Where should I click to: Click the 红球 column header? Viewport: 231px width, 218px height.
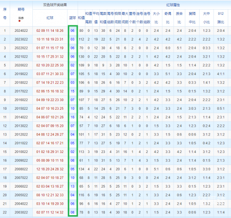point(50,18)
